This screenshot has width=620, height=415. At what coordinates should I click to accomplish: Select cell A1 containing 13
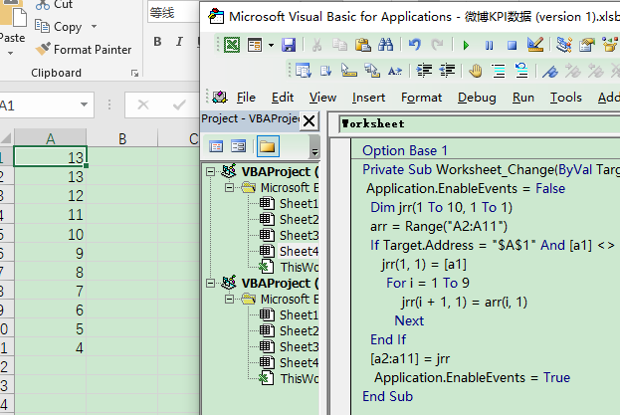pyautogui.click(x=50, y=157)
